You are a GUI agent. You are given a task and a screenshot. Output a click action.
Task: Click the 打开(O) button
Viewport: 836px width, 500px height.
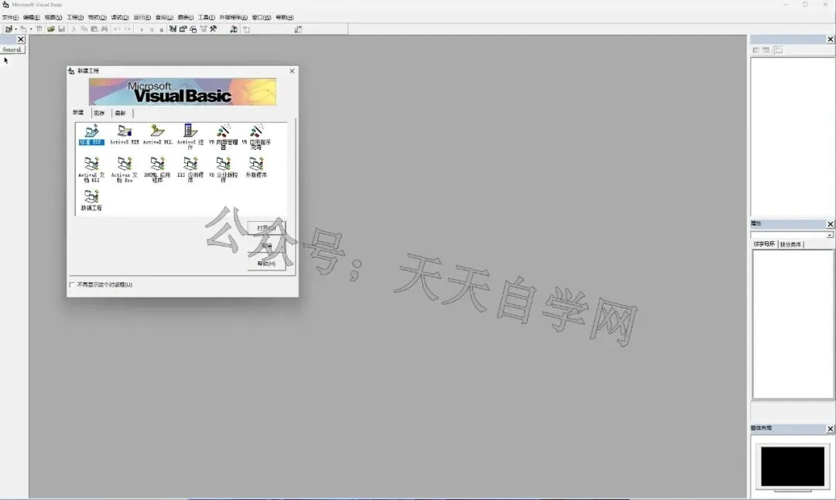pyautogui.click(x=266, y=228)
